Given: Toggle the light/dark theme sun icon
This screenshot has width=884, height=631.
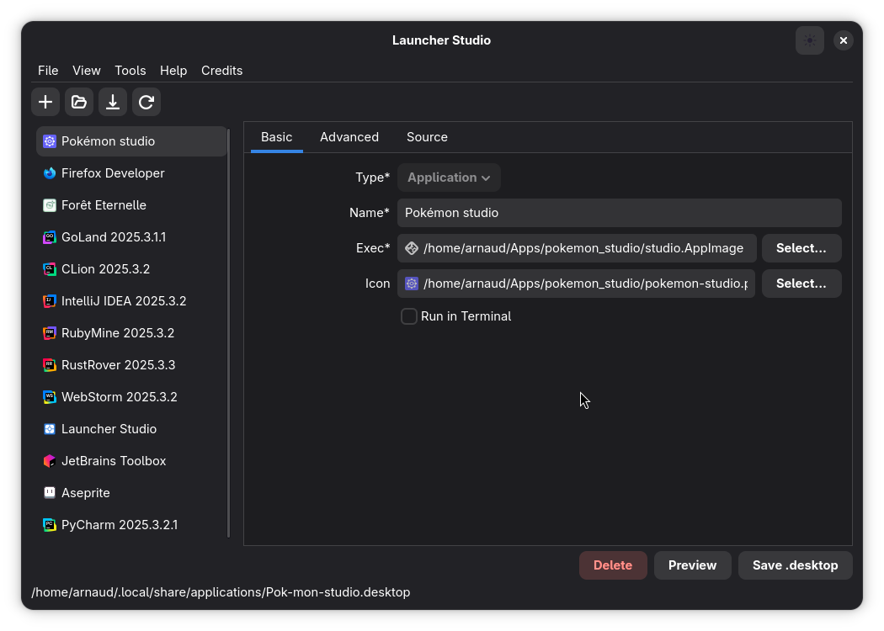Looking at the screenshot, I should tap(809, 40).
